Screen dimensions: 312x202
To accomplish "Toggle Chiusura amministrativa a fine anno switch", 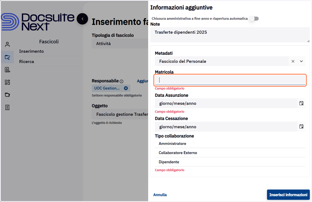I will click(x=254, y=18).
